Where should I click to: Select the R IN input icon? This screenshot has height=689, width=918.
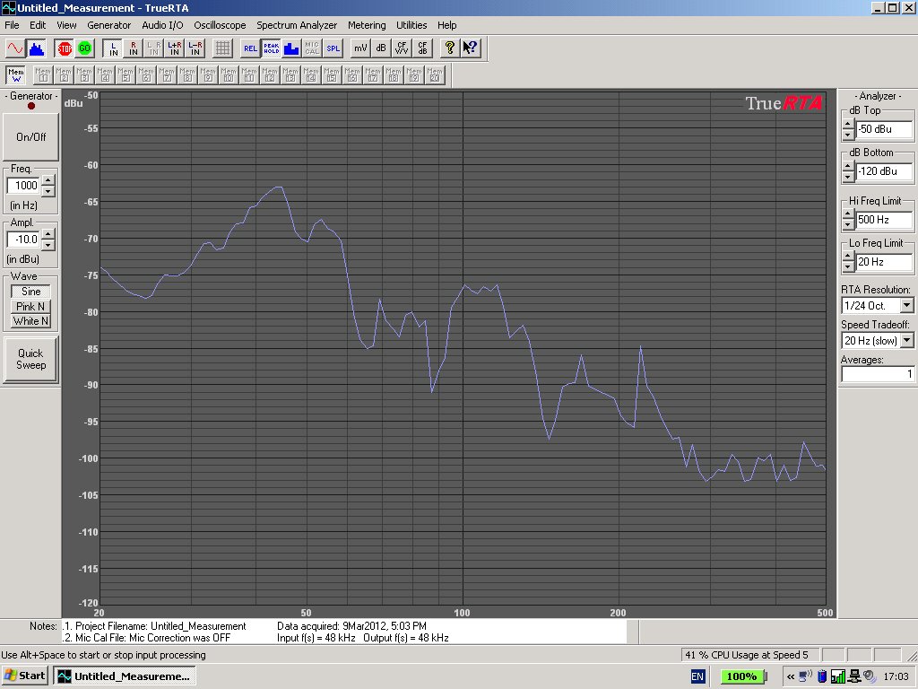[134, 48]
